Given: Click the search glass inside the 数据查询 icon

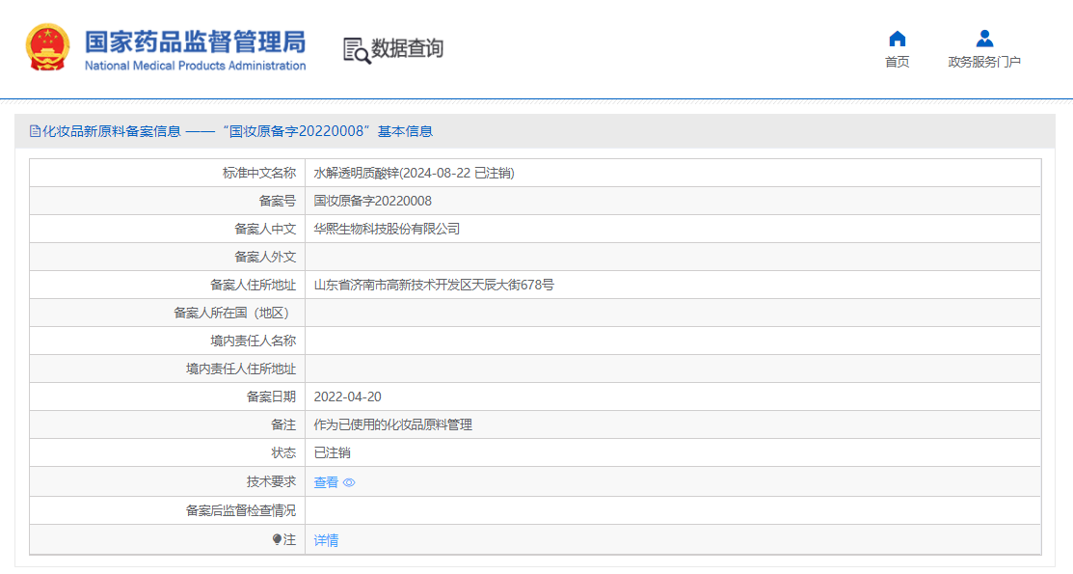Looking at the screenshot, I should (362, 55).
